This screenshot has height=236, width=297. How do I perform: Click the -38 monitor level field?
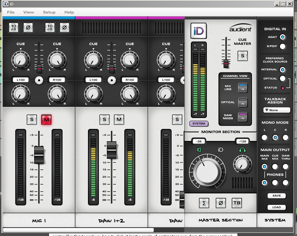click(x=199, y=141)
